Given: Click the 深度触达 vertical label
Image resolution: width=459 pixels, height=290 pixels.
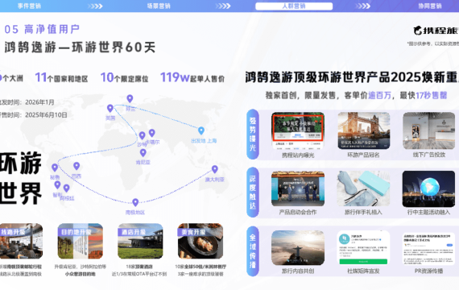Looking at the screenshot, I should tap(253, 193).
